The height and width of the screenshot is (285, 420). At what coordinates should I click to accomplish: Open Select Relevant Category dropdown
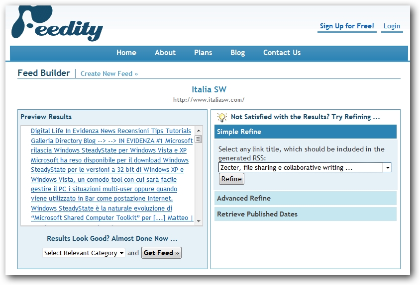pyautogui.click(x=84, y=253)
